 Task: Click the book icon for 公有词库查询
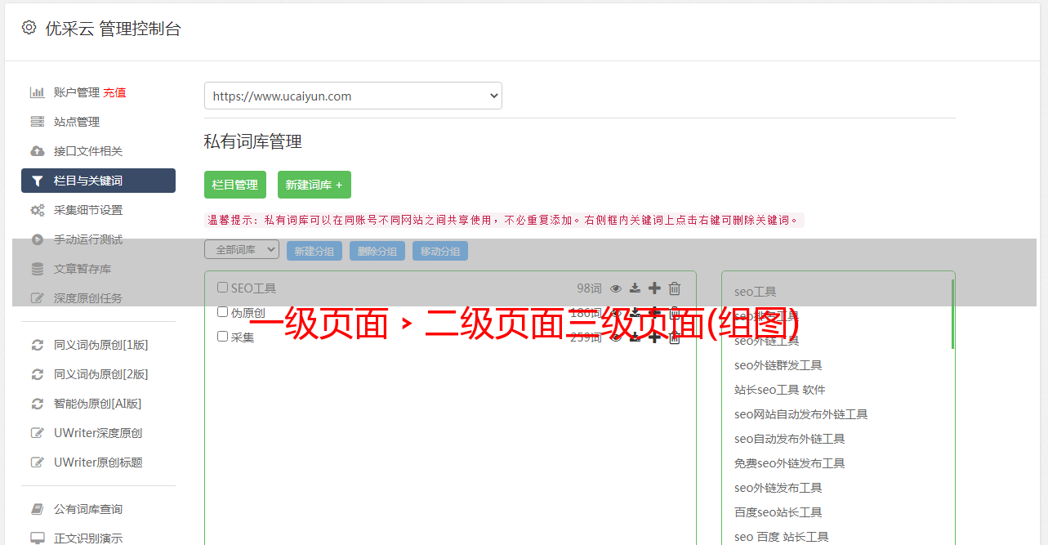click(x=38, y=509)
